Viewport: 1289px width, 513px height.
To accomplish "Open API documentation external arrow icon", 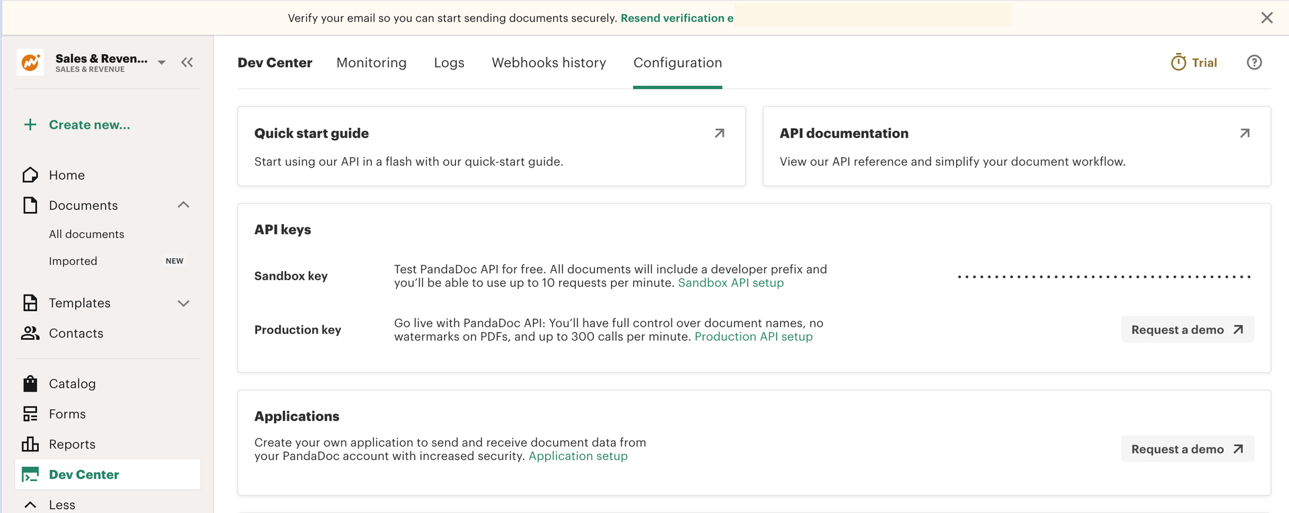I will pos(1245,133).
